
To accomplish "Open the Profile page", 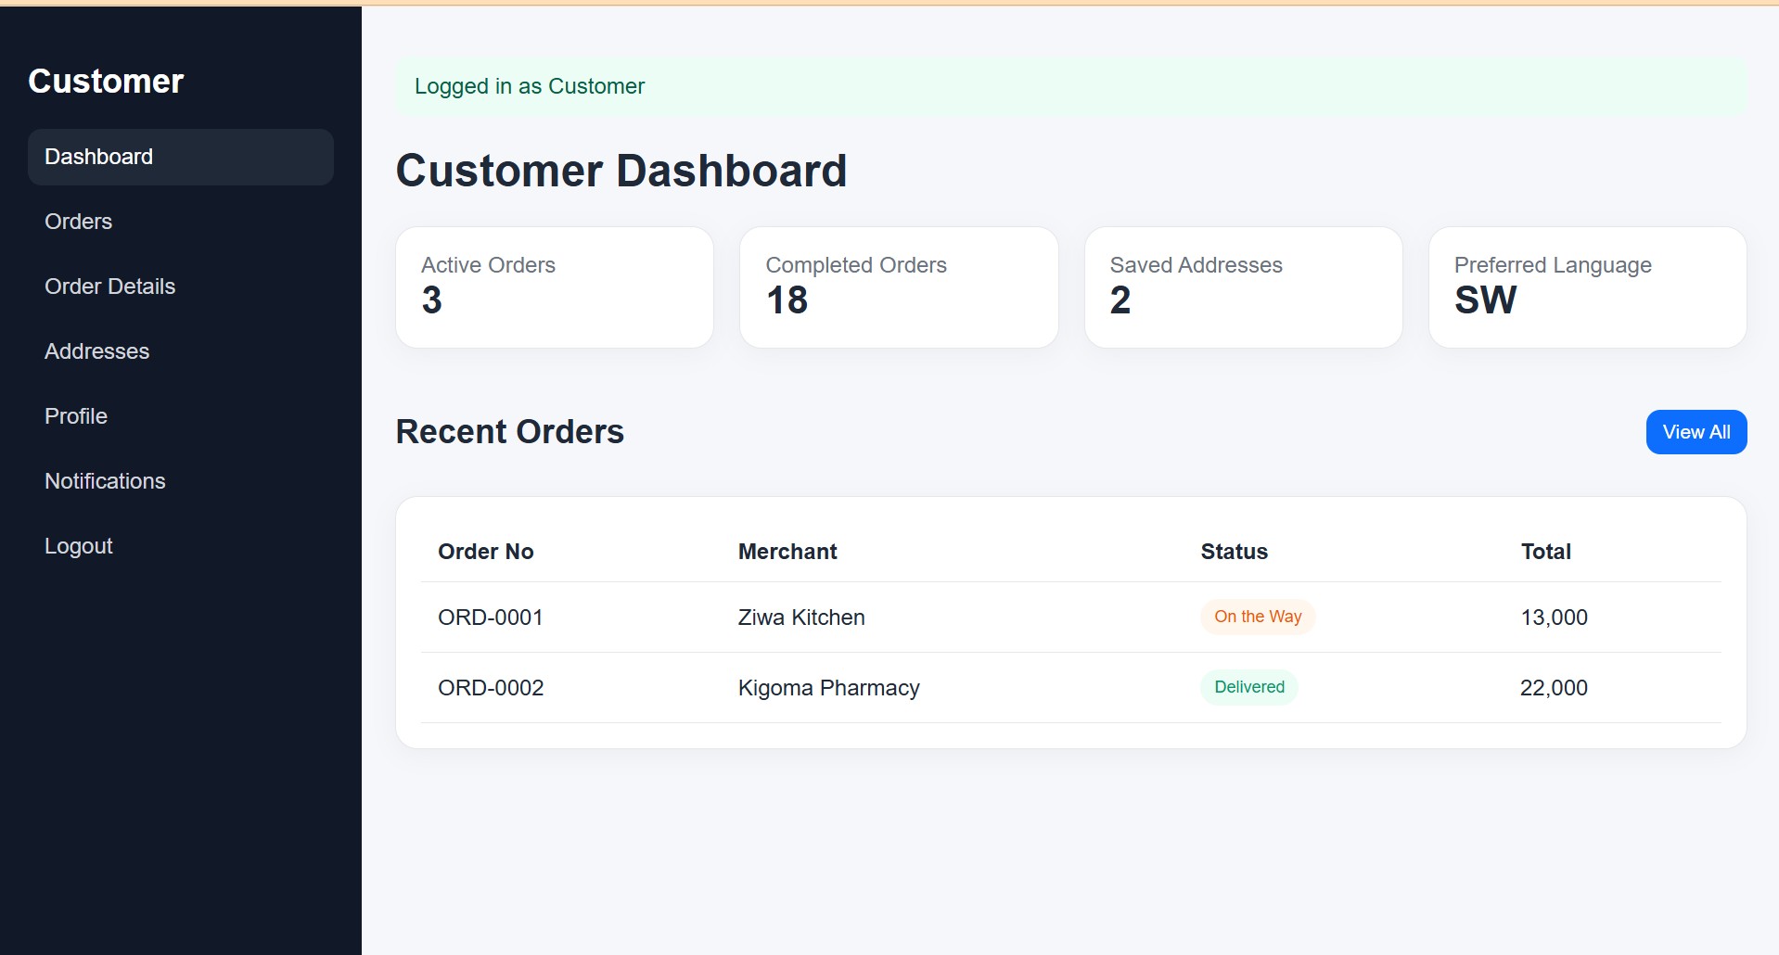I will [x=76, y=416].
